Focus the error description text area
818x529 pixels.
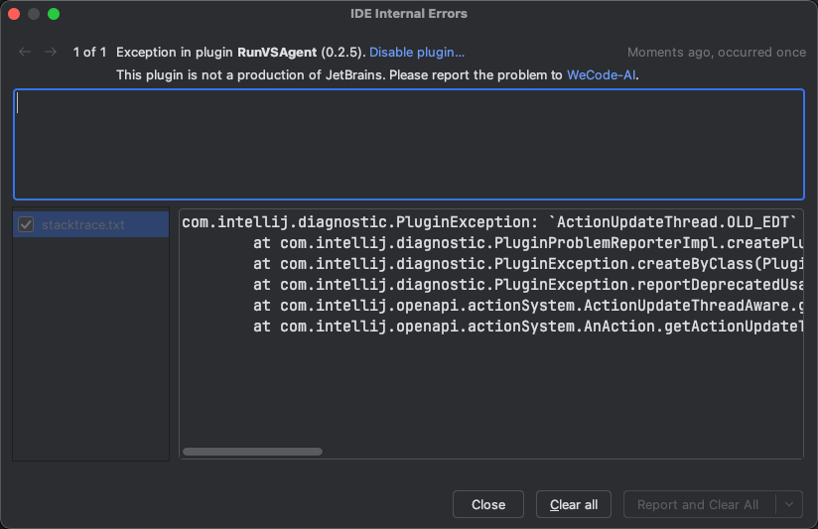(409, 145)
